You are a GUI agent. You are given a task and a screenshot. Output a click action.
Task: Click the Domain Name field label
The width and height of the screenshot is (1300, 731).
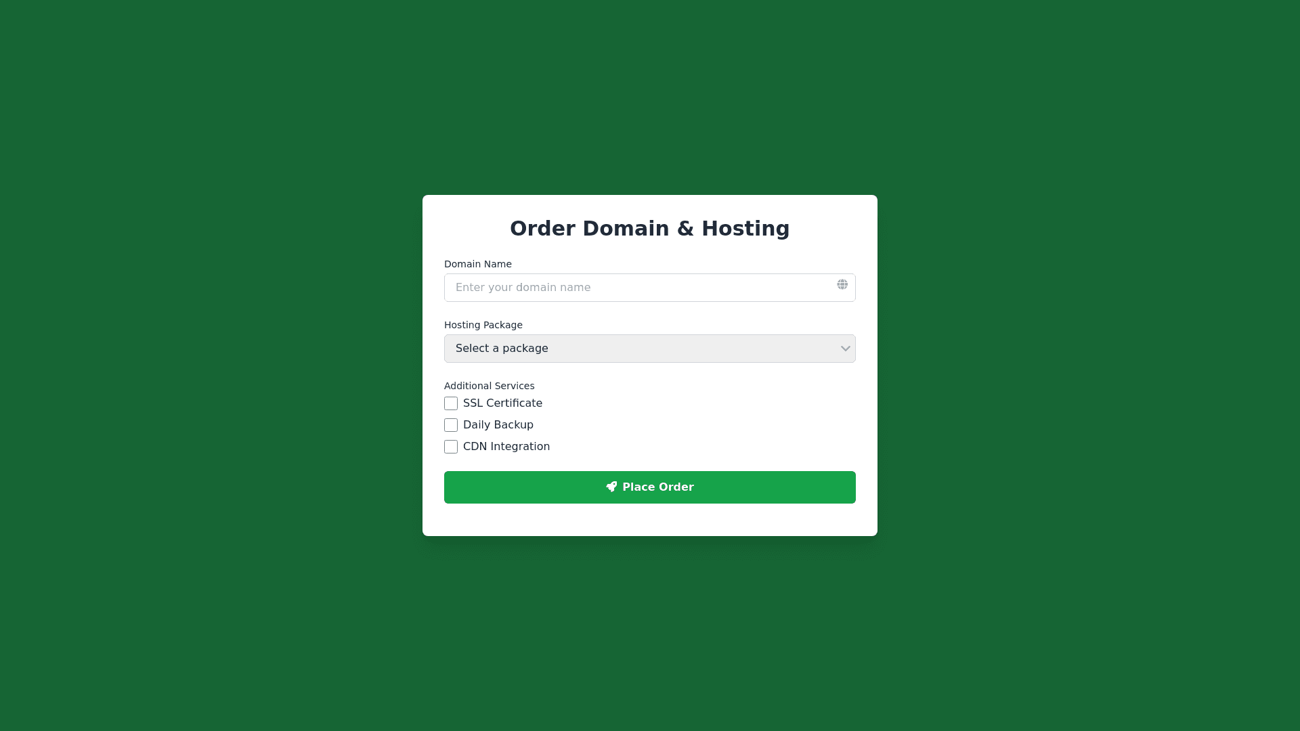478,264
